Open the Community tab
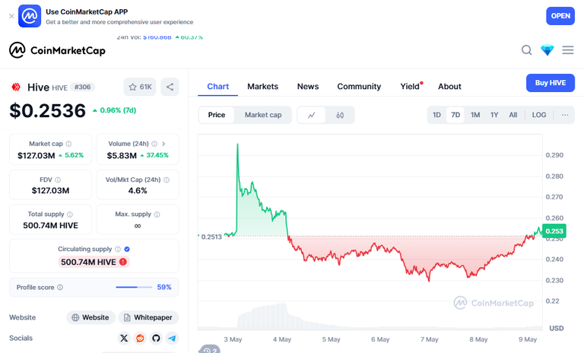Screen dimensions: 584x353 click(x=359, y=87)
